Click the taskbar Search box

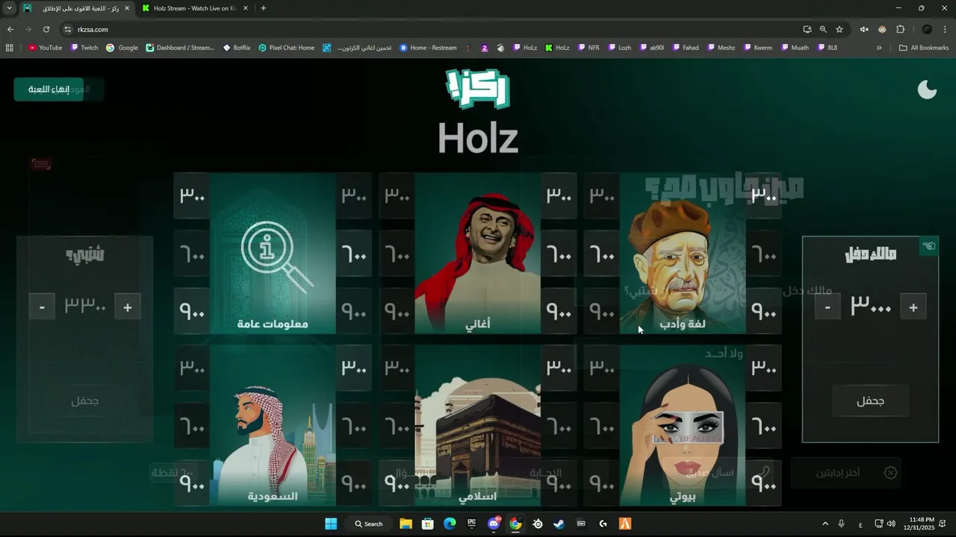(x=369, y=524)
